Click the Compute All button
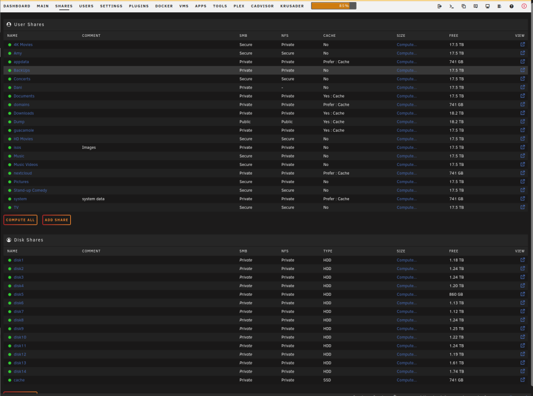This screenshot has width=533, height=396. click(20, 220)
